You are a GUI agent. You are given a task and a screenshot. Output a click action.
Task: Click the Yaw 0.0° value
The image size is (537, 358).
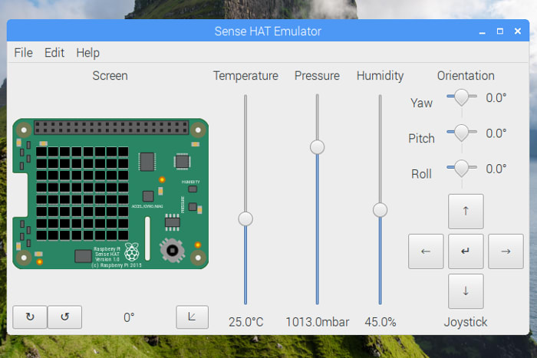(496, 98)
